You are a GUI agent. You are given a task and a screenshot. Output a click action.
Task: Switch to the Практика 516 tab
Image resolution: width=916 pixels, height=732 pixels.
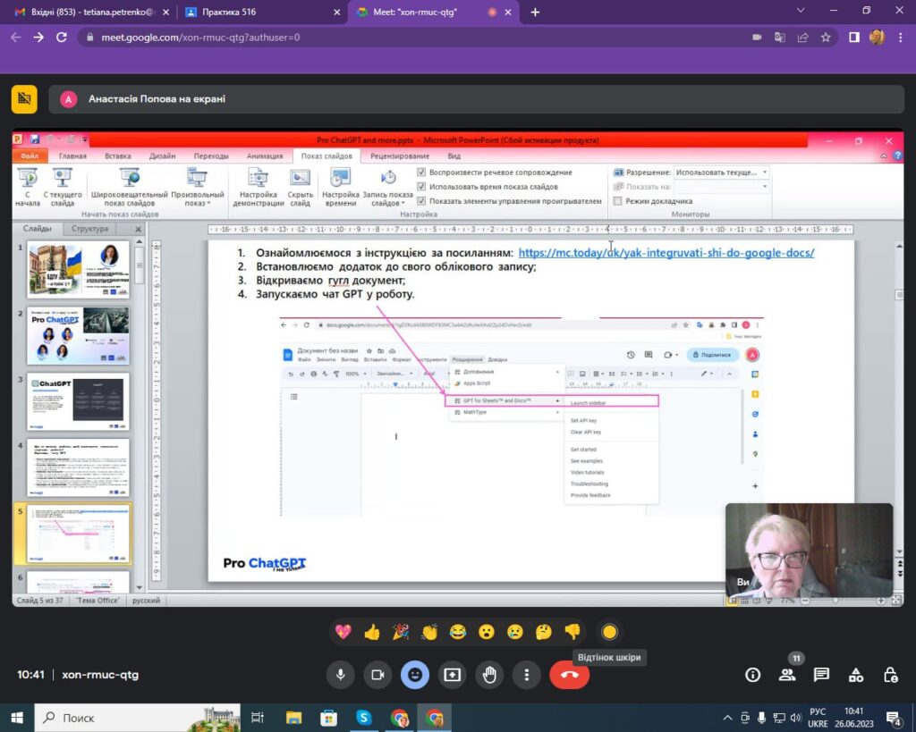[255, 13]
